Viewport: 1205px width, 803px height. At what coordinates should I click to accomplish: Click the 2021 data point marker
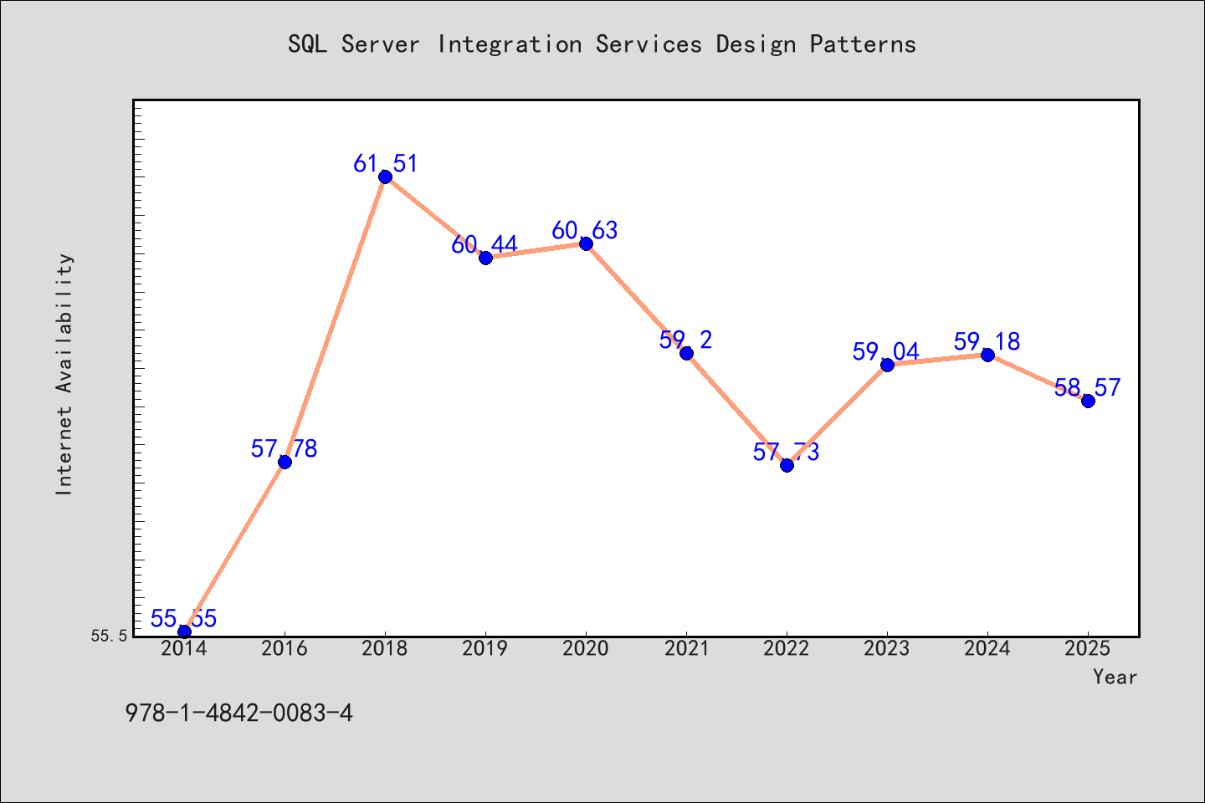click(686, 353)
